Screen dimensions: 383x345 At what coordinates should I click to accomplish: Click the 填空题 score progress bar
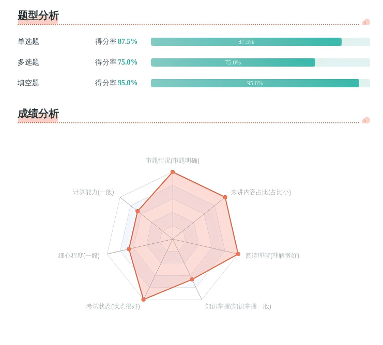(x=260, y=83)
